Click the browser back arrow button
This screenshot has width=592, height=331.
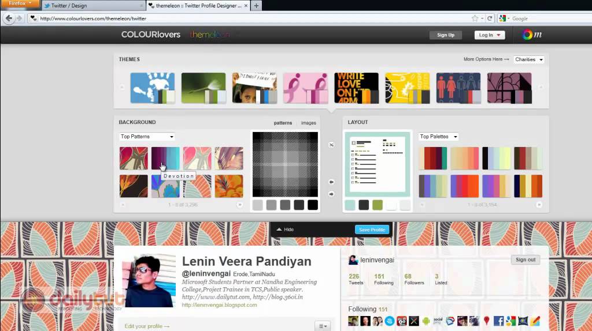(9, 18)
